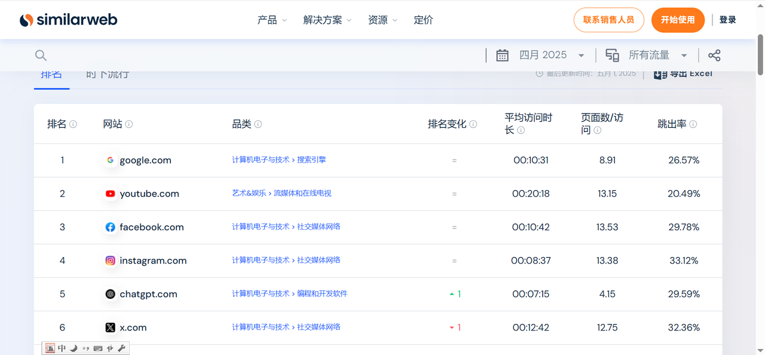Click the 最后更新时间 timestamp text
Viewport: 765px width, 355px height.
coord(590,74)
